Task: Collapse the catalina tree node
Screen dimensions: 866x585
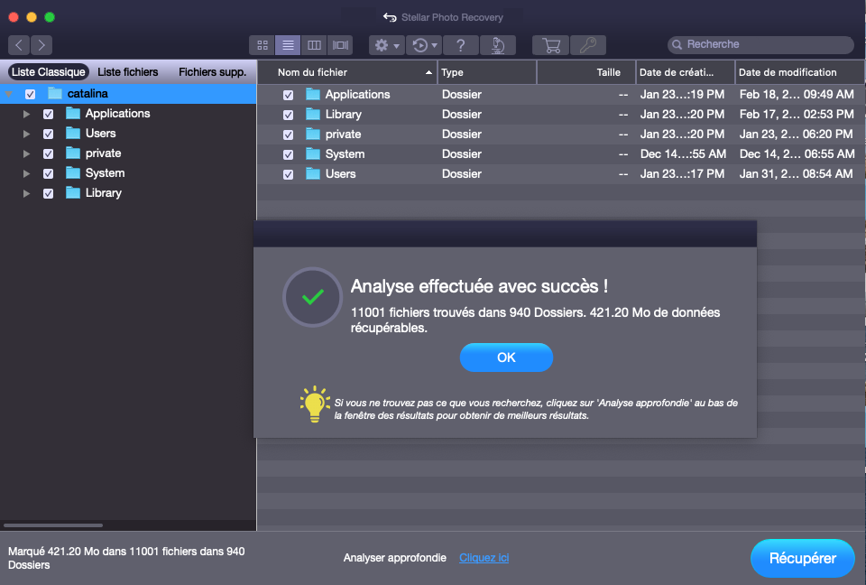Action: (x=9, y=94)
